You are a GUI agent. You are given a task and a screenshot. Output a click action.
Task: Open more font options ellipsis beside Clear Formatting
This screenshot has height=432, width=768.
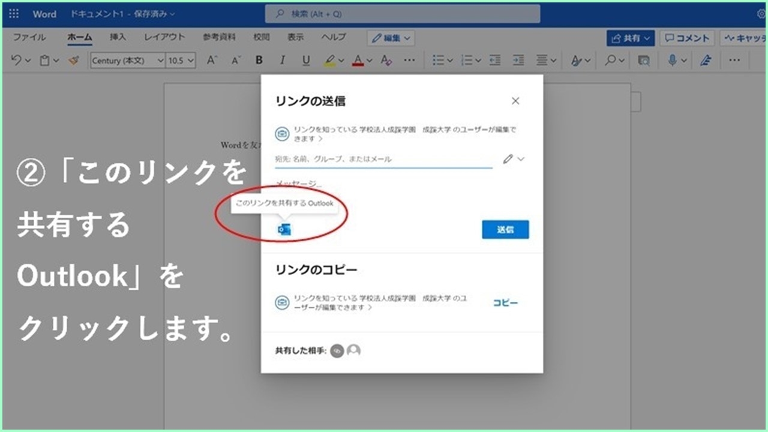[x=409, y=60]
